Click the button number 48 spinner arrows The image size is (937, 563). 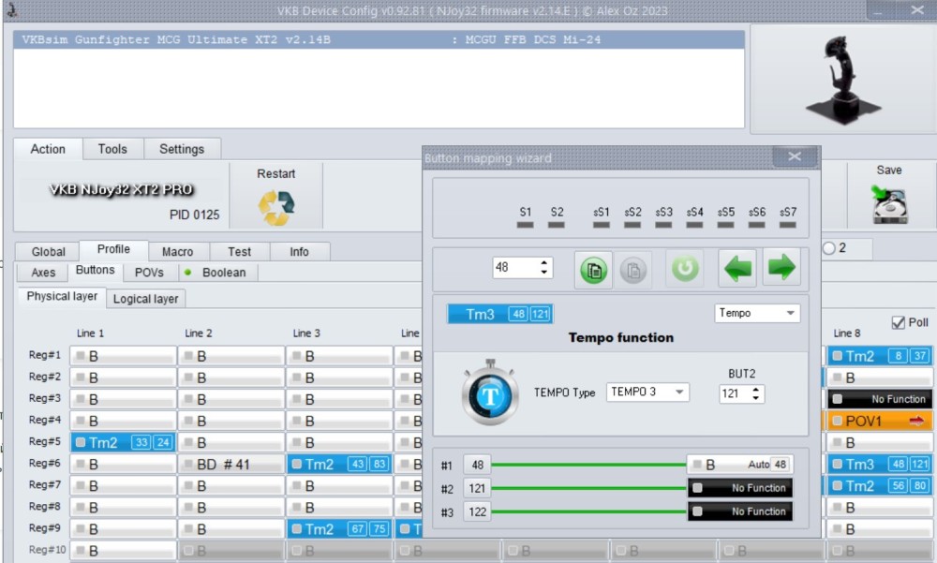(543, 267)
